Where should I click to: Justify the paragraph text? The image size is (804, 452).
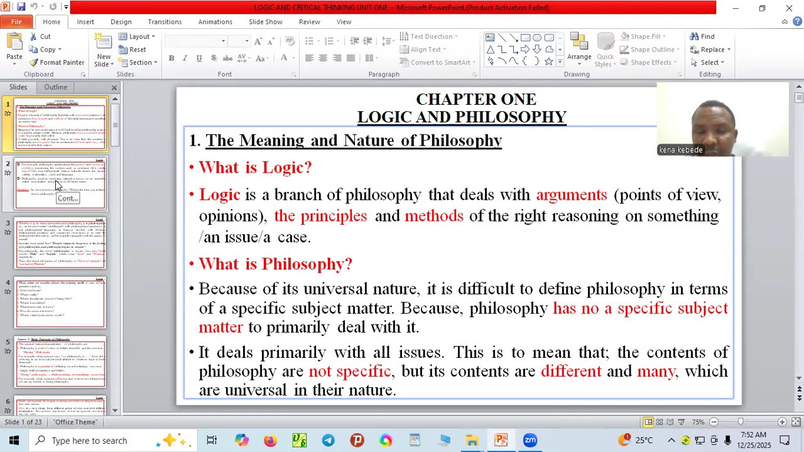coord(350,58)
